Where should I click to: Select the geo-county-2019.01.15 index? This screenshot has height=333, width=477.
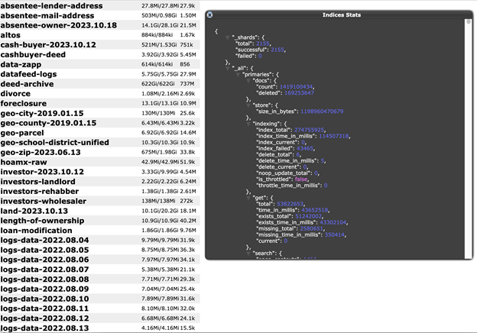pos(100,123)
